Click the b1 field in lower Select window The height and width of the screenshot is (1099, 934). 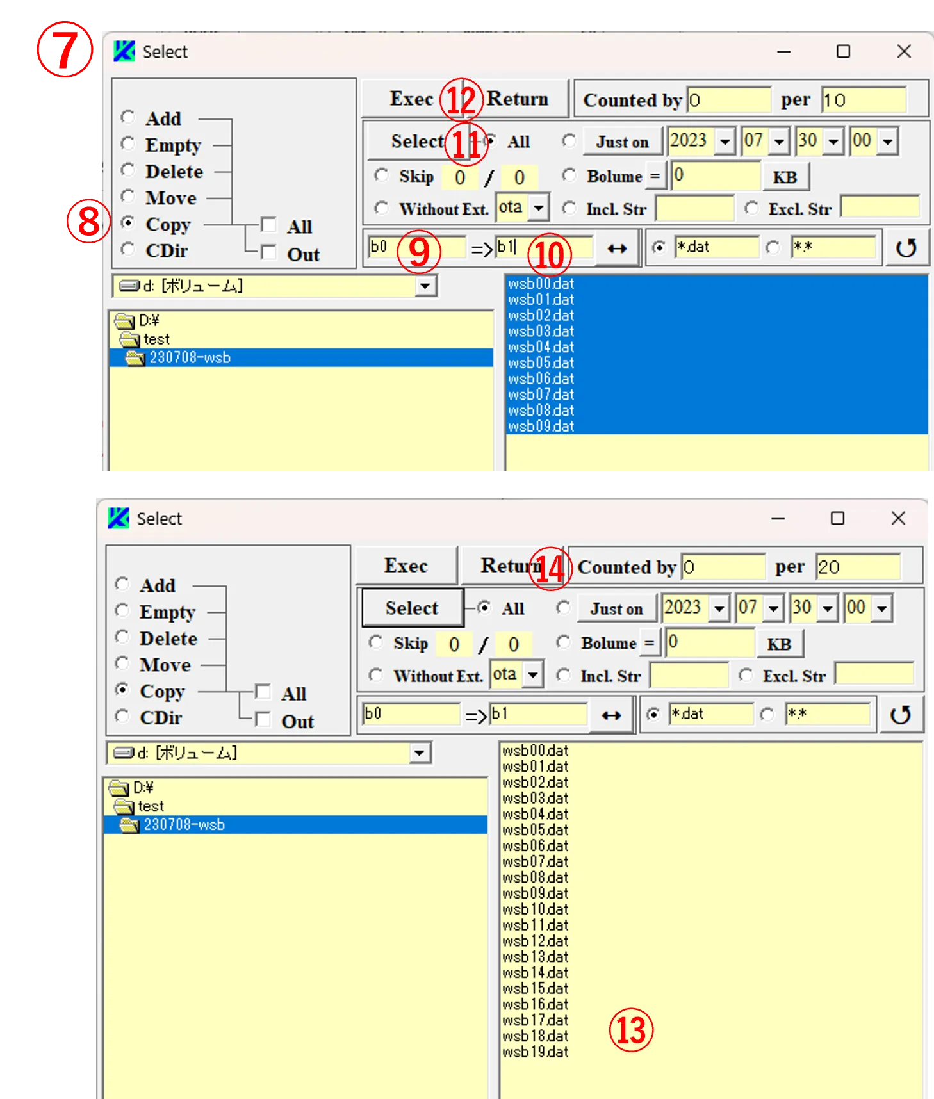(539, 714)
